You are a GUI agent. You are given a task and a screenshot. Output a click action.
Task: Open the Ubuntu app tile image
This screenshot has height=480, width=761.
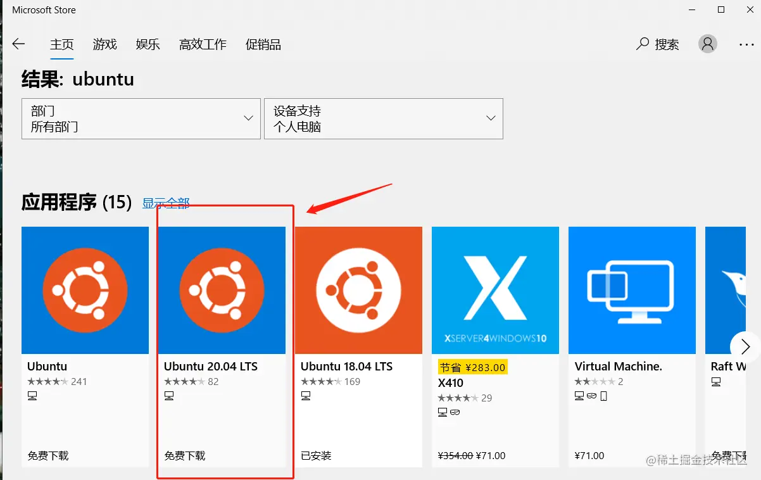(x=85, y=290)
